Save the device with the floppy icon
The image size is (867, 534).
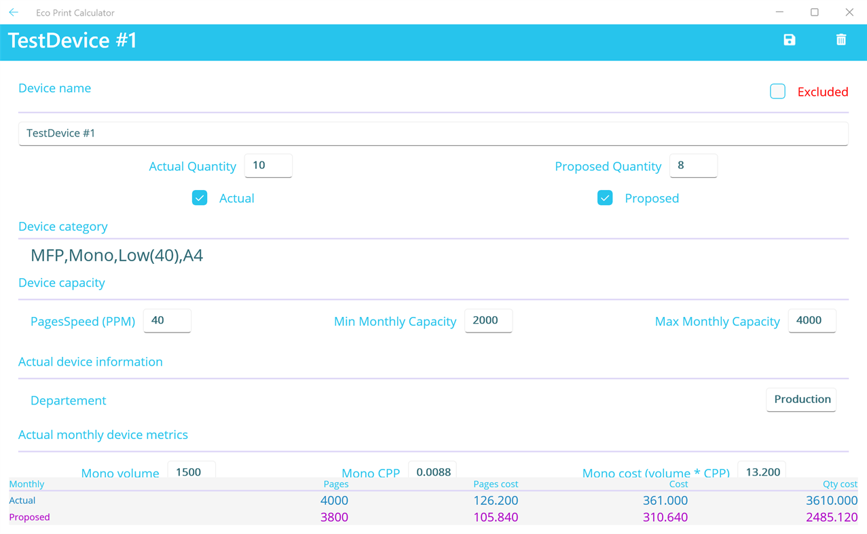pyautogui.click(x=789, y=40)
